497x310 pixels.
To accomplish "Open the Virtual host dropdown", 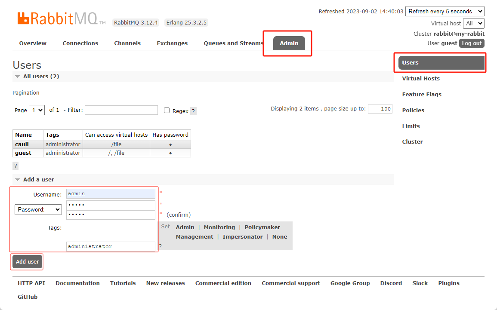I will tap(473, 23).
